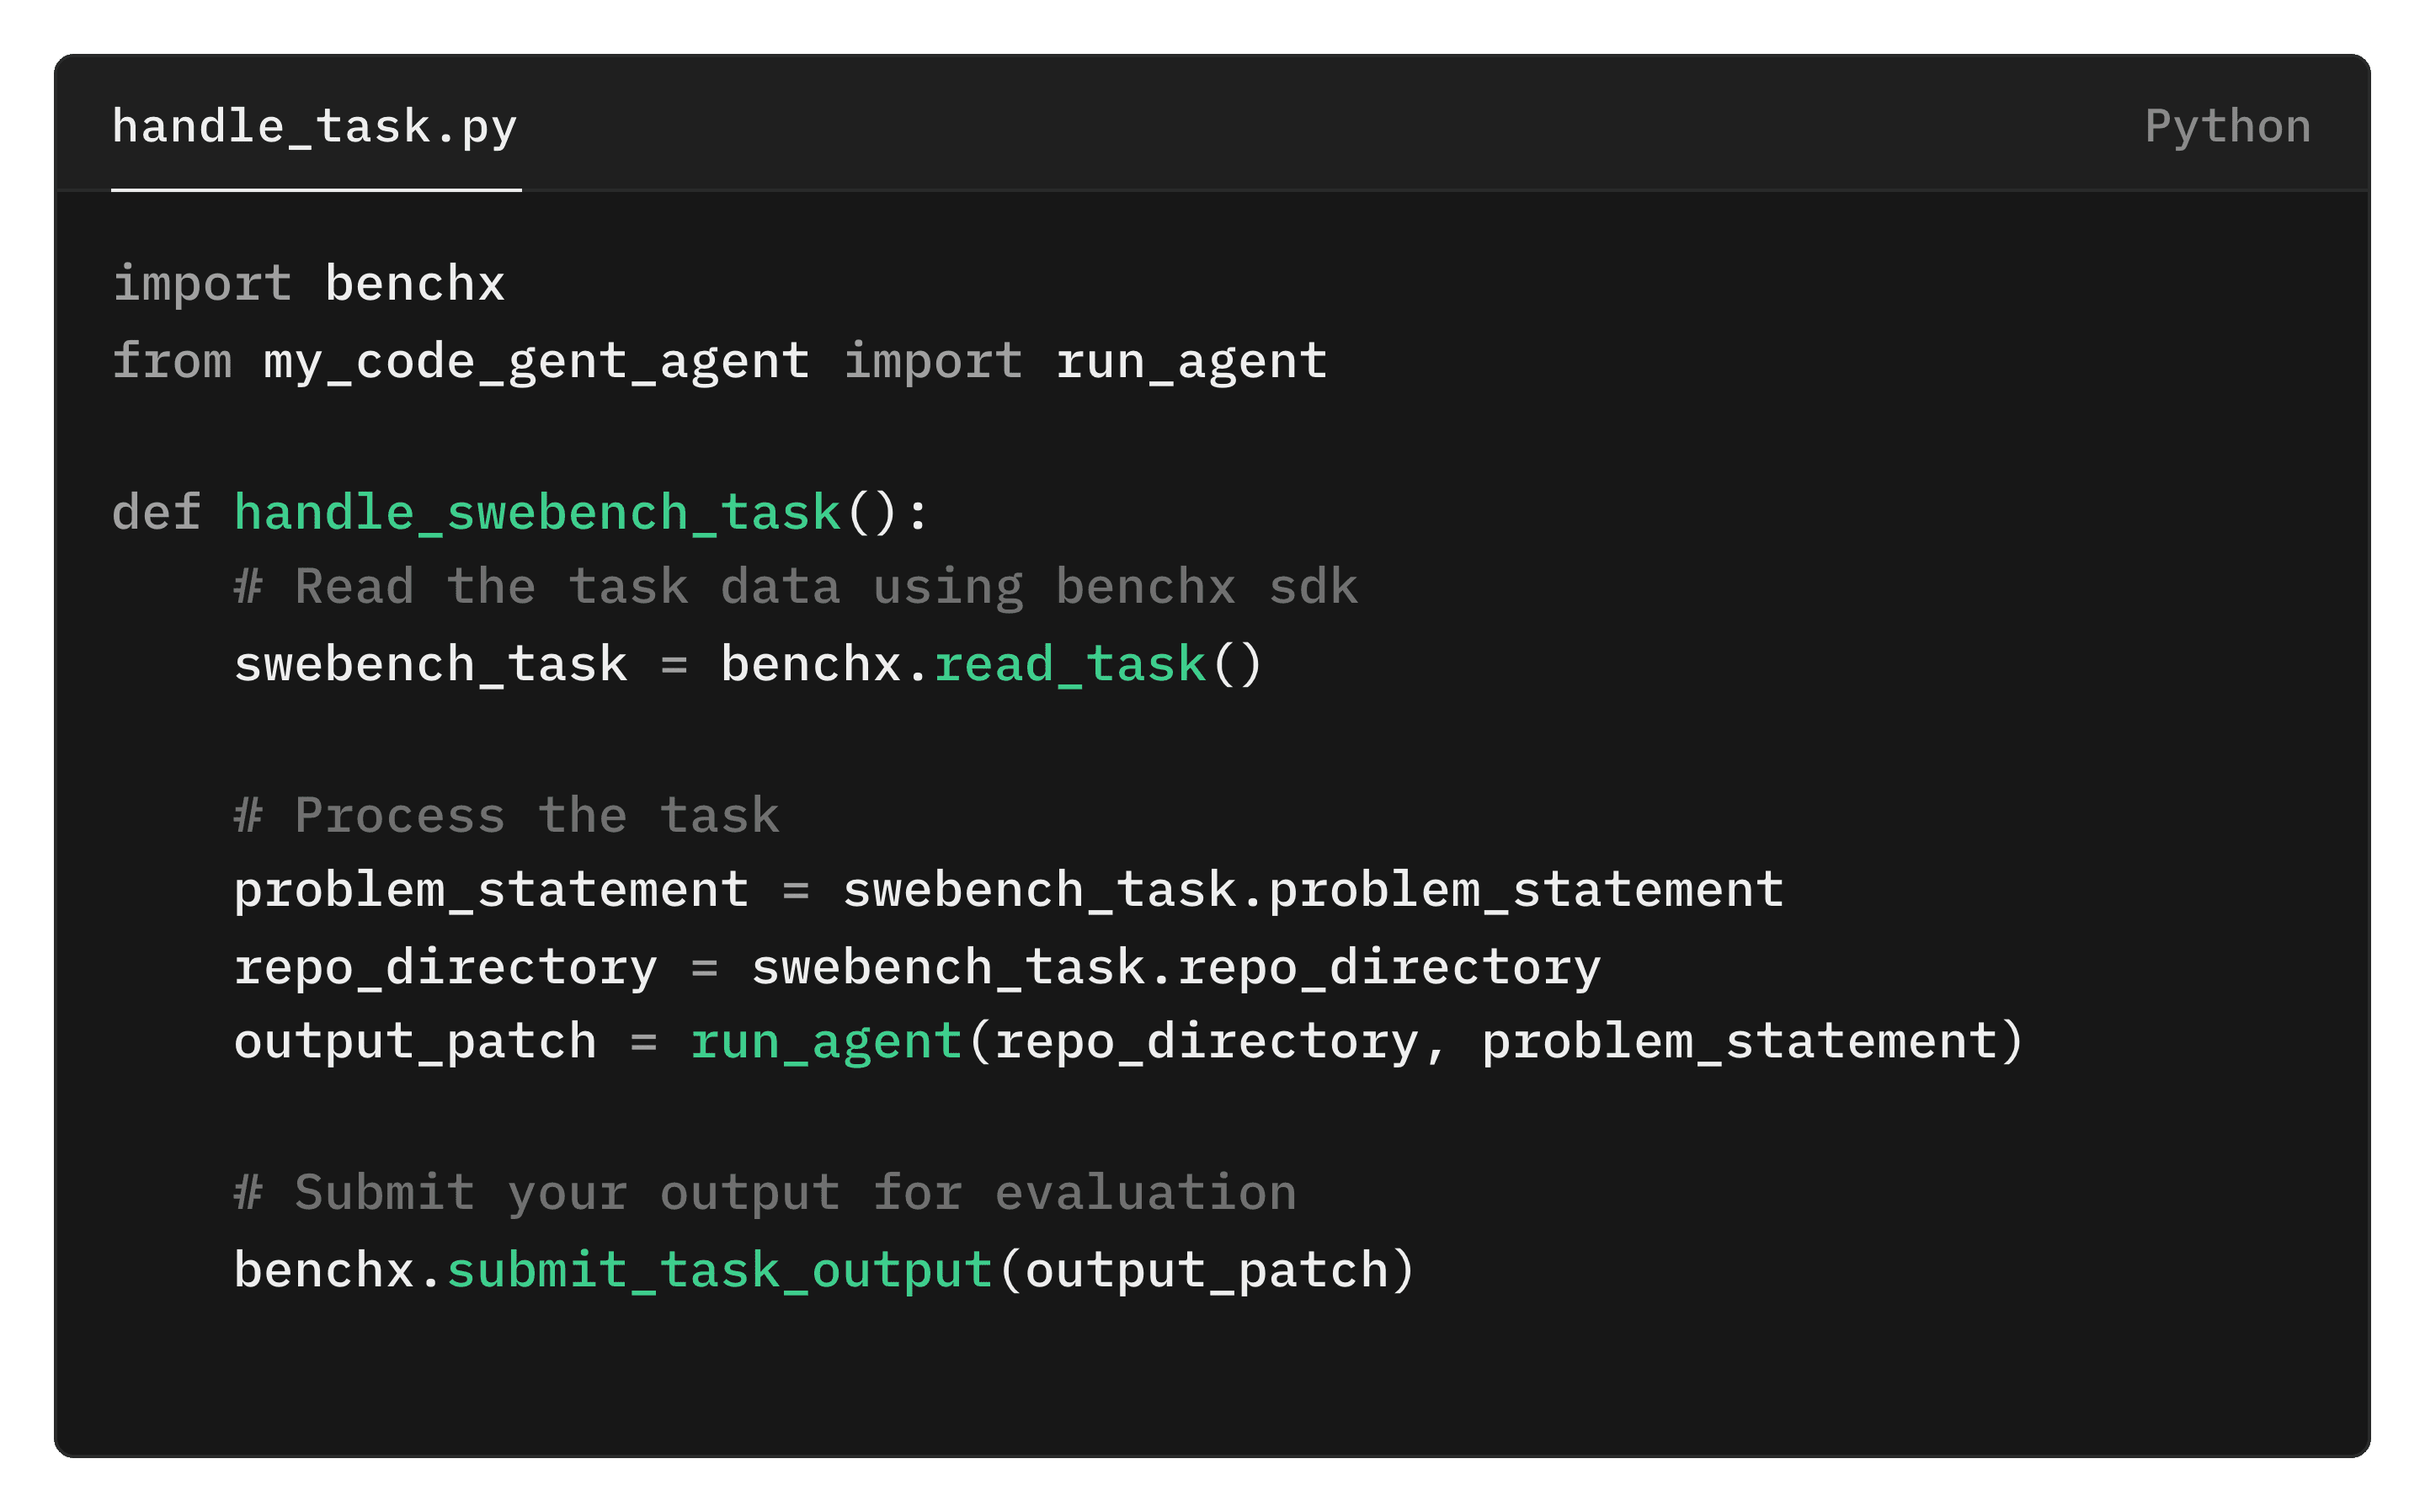Image resolution: width=2425 pixels, height=1512 pixels.
Task: Click the 'import benchx' line
Action: pos(309,284)
